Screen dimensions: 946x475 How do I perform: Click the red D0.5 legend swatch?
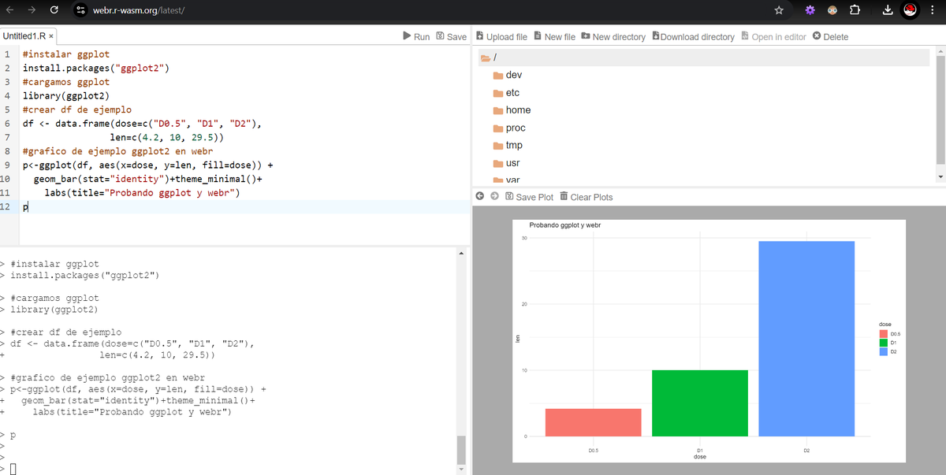click(x=883, y=335)
